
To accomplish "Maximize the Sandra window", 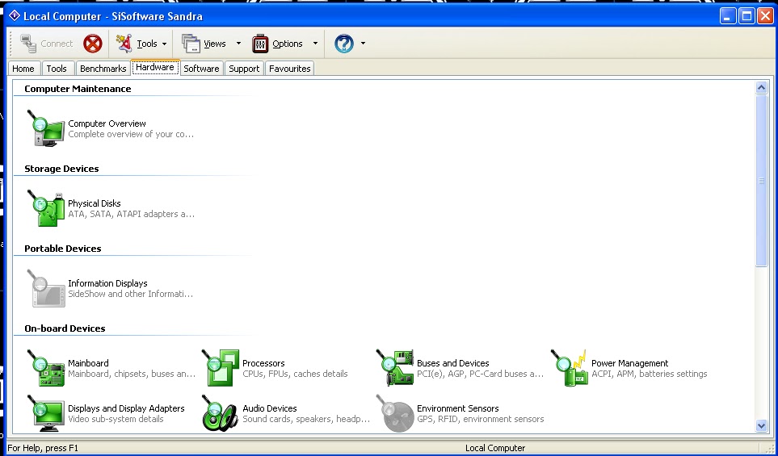I will (746, 16).
